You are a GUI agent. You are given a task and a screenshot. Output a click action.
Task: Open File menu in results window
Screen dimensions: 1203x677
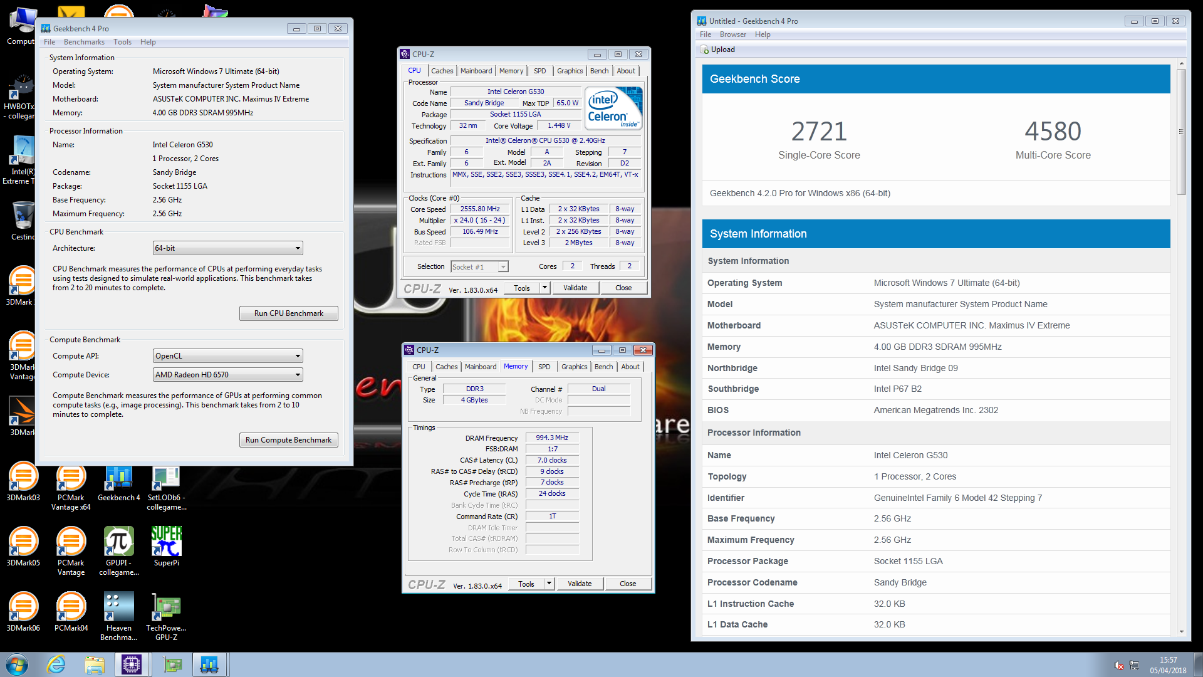point(706,34)
